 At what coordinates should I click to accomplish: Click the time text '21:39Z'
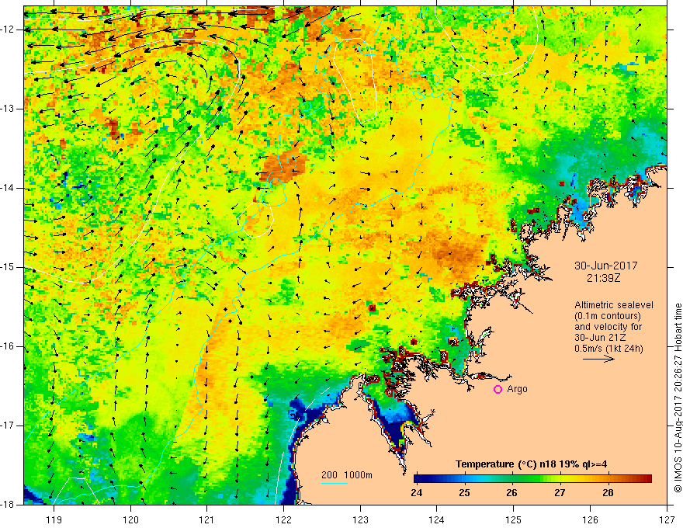(x=603, y=278)
